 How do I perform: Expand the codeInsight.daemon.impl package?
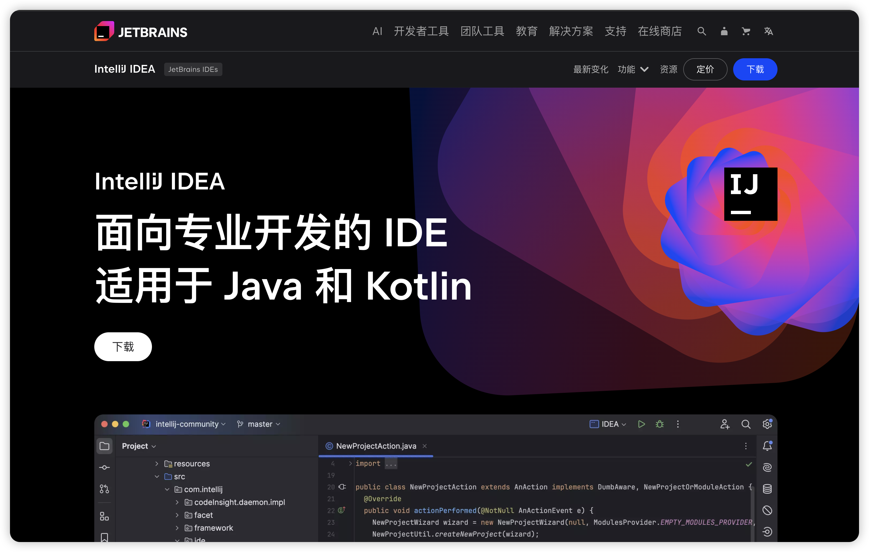177,502
